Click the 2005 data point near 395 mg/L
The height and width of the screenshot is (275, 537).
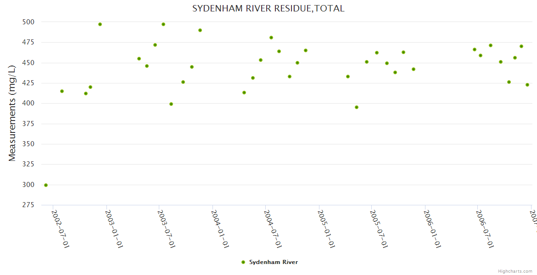[x=357, y=107]
